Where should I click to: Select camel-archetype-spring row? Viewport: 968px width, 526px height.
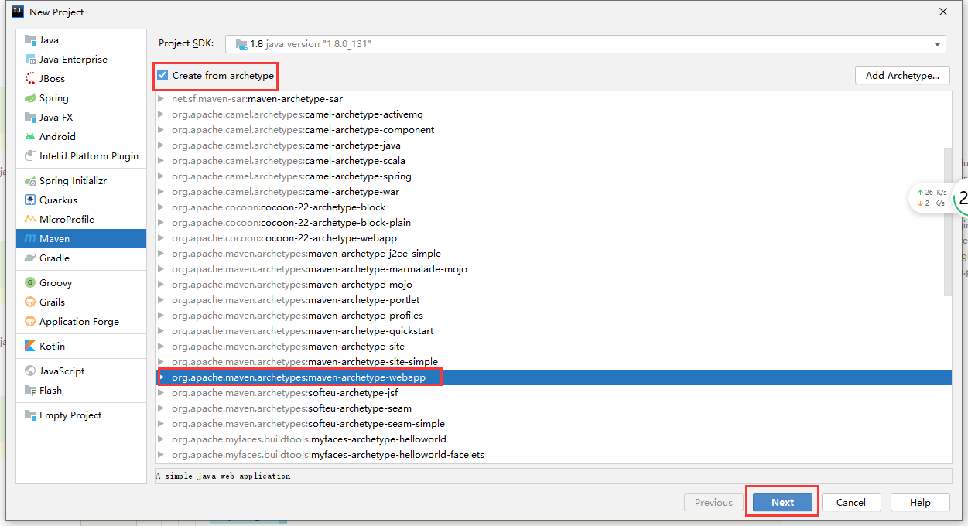(x=553, y=176)
